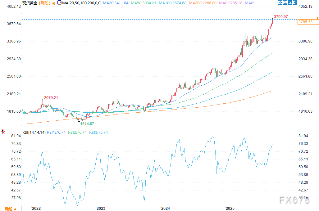Open the RSI(14,14,14) indicator label
Viewport: 319px width, 211px height.
tap(34, 132)
